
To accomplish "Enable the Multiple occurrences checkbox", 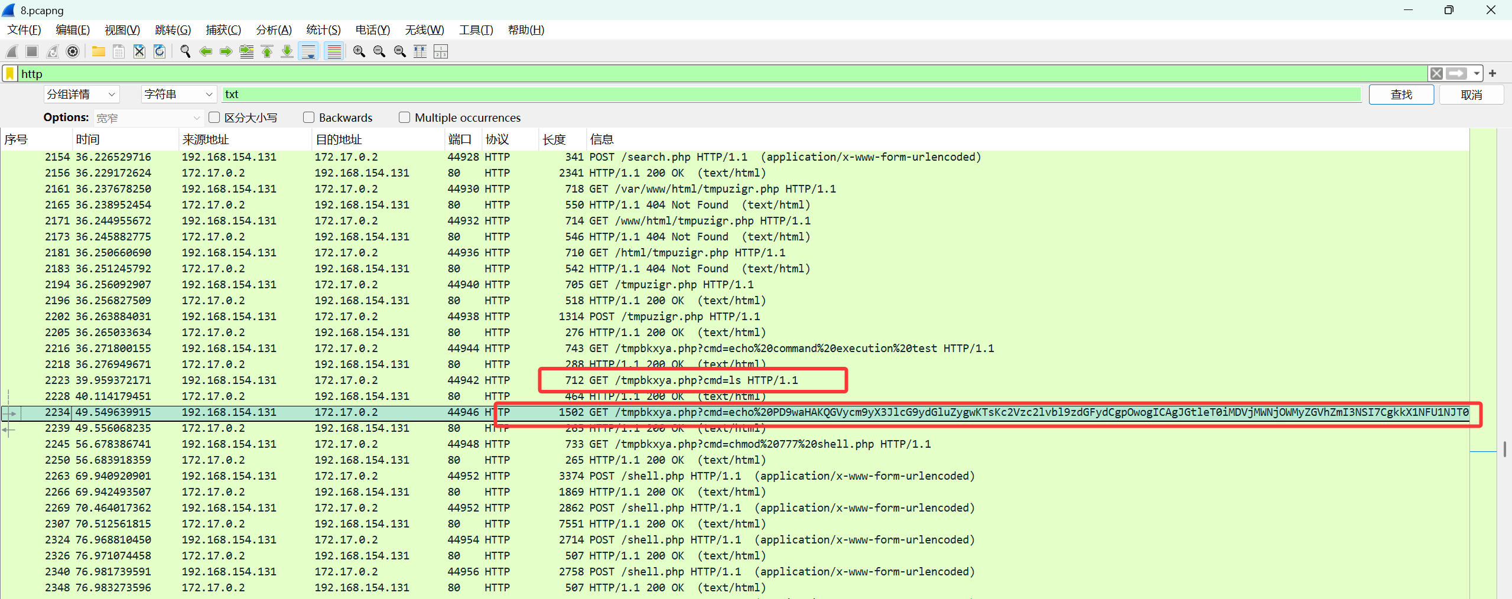I will click(x=404, y=118).
